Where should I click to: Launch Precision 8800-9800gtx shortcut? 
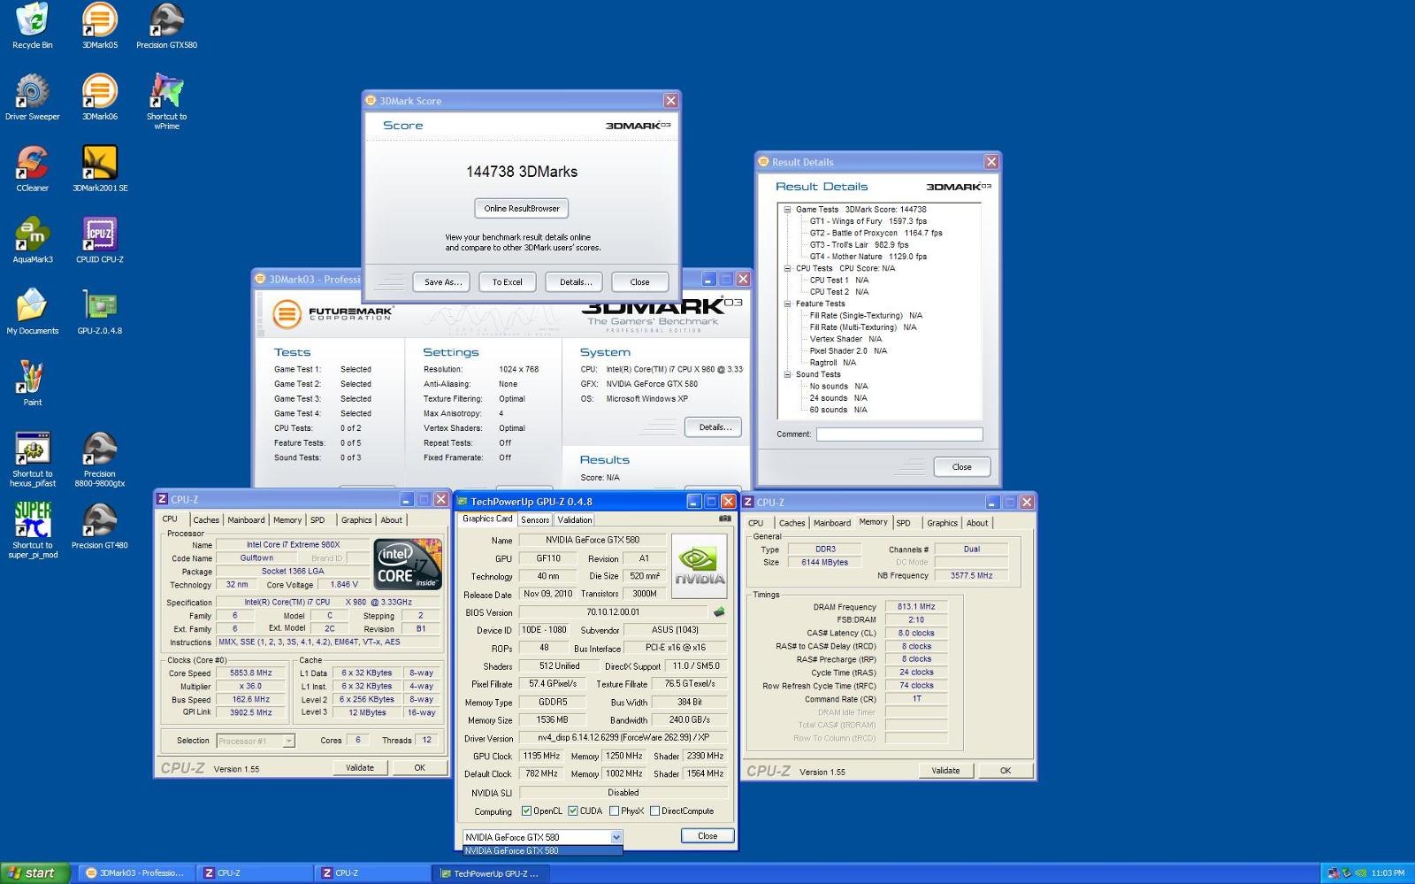click(x=99, y=460)
